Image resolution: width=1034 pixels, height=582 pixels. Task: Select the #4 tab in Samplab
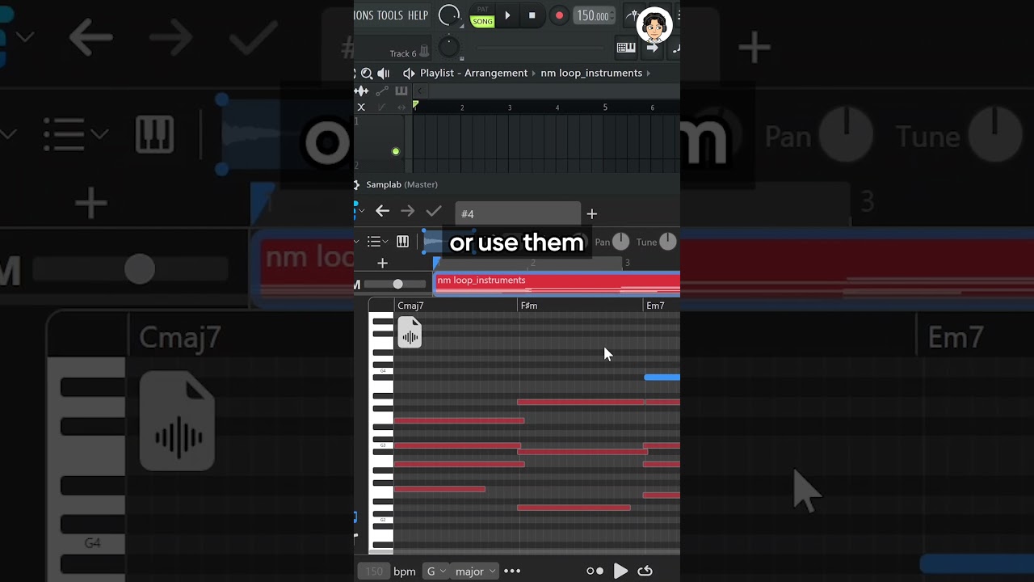[x=518, y=213]
